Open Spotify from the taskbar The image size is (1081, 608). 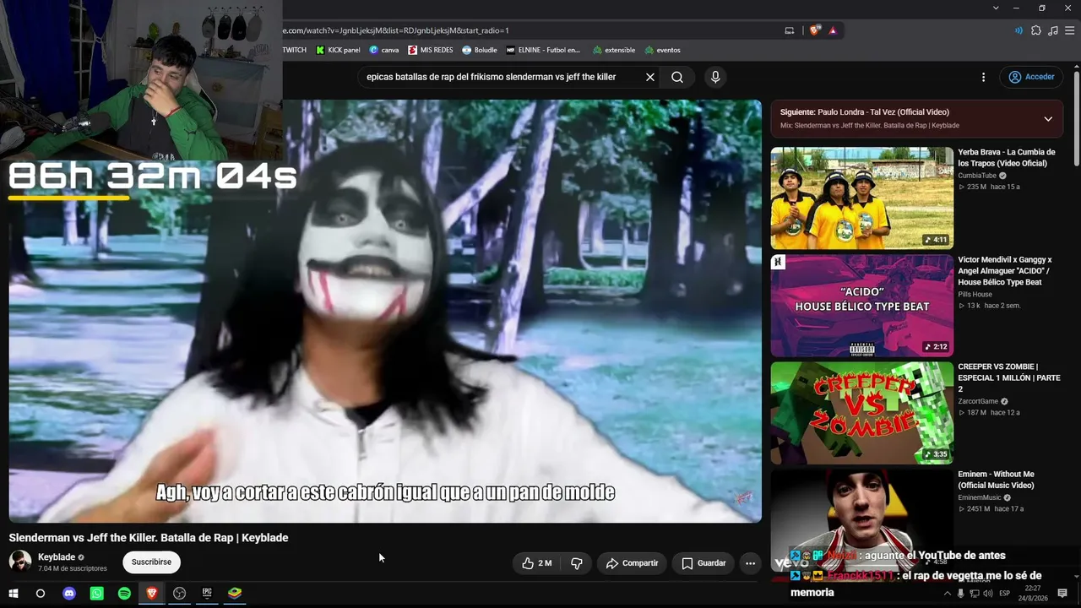124,594
